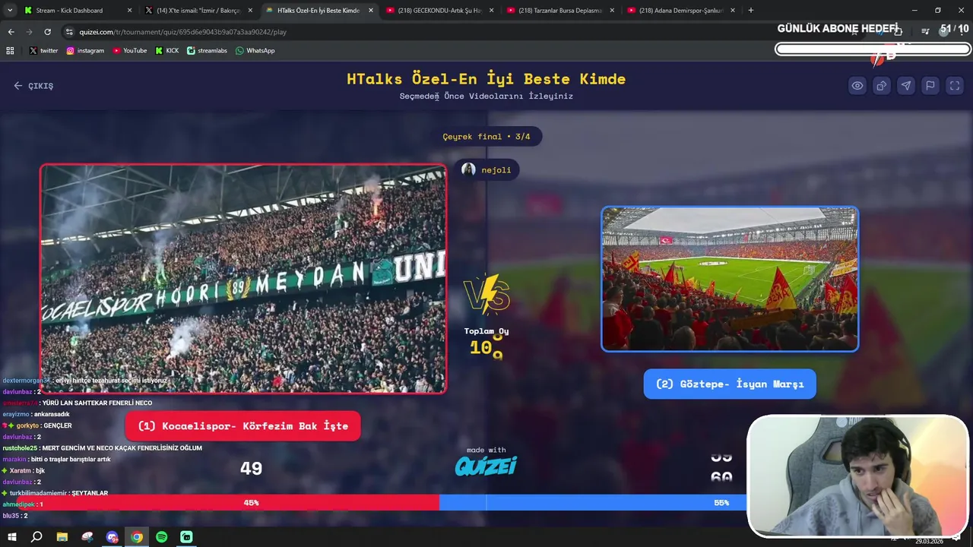Viewport: 973px width, 547px height.
Task: Open the KICK bookmark
Action: coord(167,51)
